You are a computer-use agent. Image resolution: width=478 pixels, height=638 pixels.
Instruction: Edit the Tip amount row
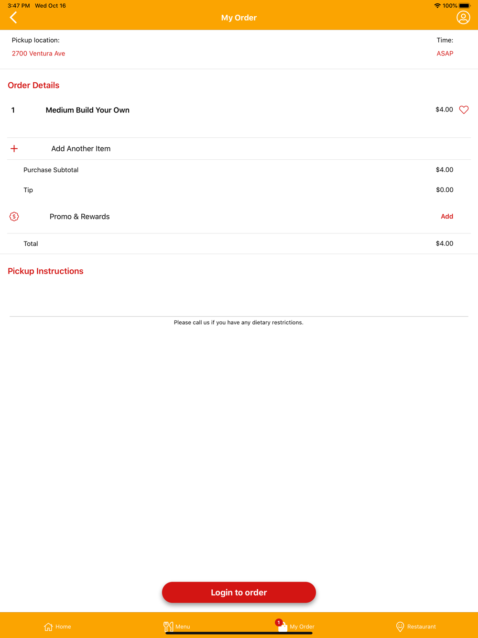[x=239, y=190]
